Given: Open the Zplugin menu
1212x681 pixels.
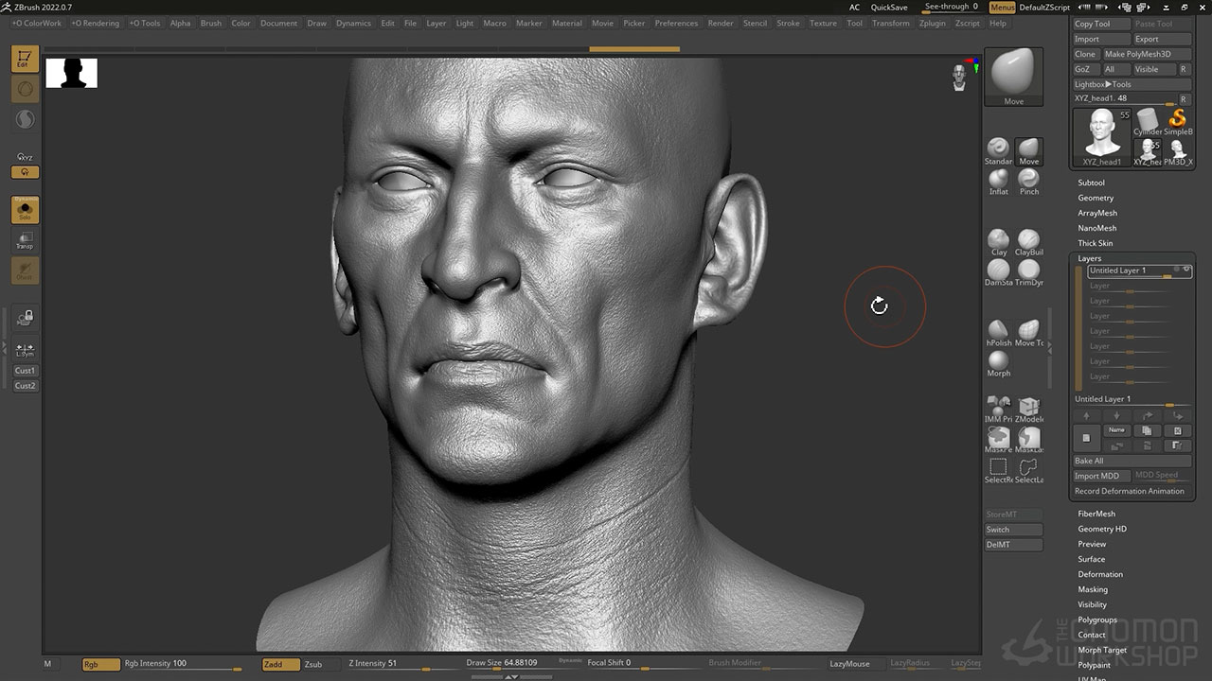Looking at the screenshot, I should tap(933, 23).
